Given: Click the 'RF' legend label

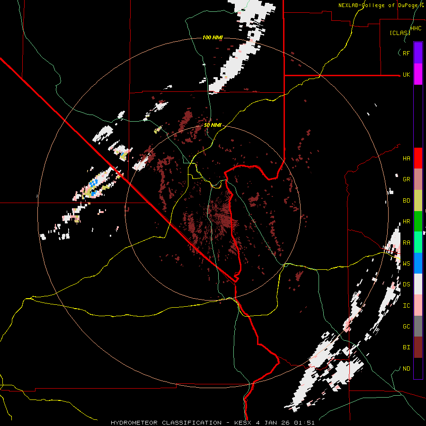Looking at the screenshot, I should coord(406,53).
